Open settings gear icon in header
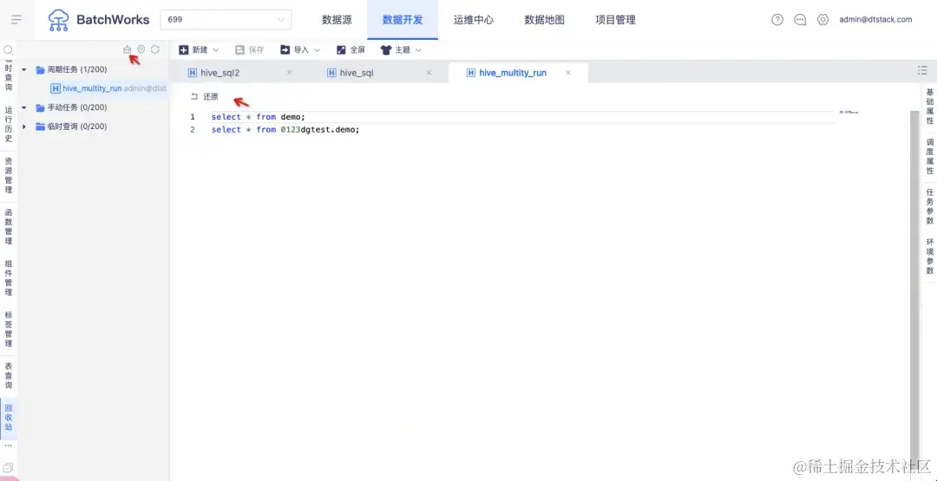This screenshot has height=481, width=937. (x=822, y=20)
